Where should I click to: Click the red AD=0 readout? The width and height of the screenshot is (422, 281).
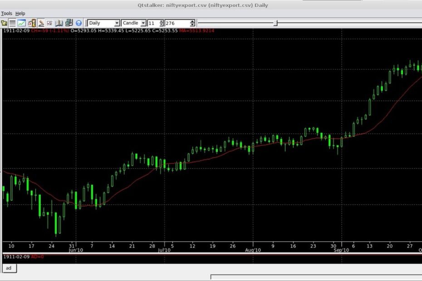[x=37, y=257]
